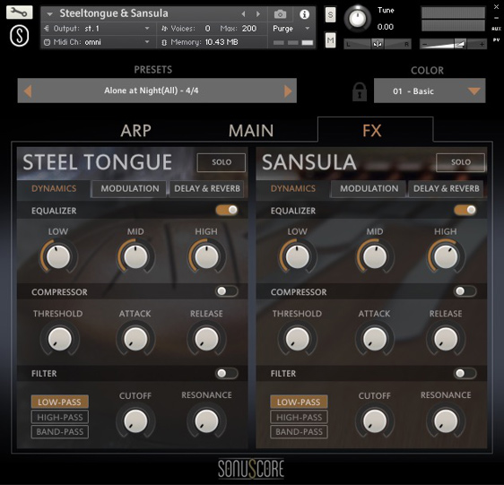504x485 pixels.
Task: Open Sansula Modulation tab
Action: (x=369, y=188)
